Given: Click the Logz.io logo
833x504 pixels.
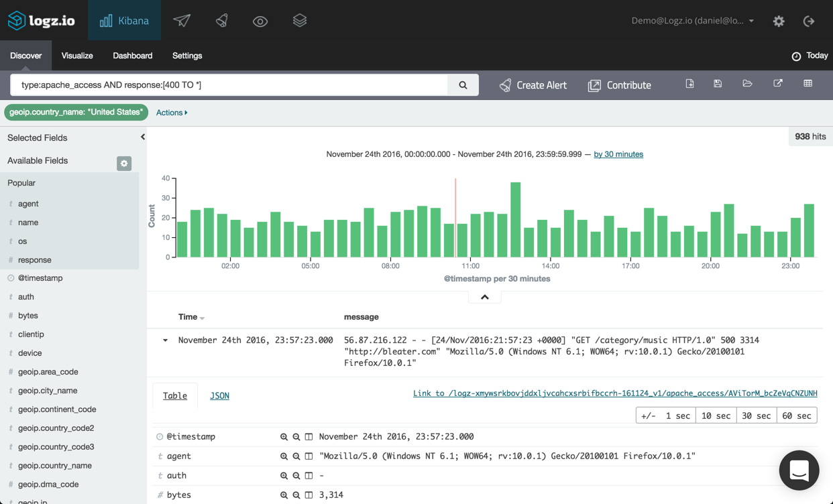Looking at the screenshot, I should click(x=41, y=20).
